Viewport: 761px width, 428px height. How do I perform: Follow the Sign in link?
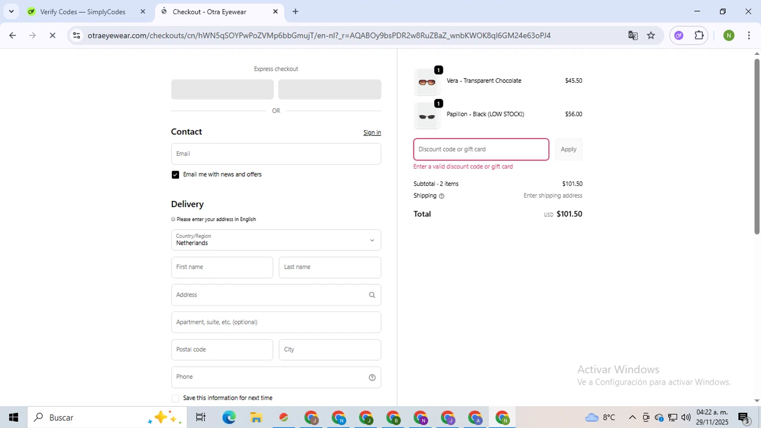coord(372,133)
